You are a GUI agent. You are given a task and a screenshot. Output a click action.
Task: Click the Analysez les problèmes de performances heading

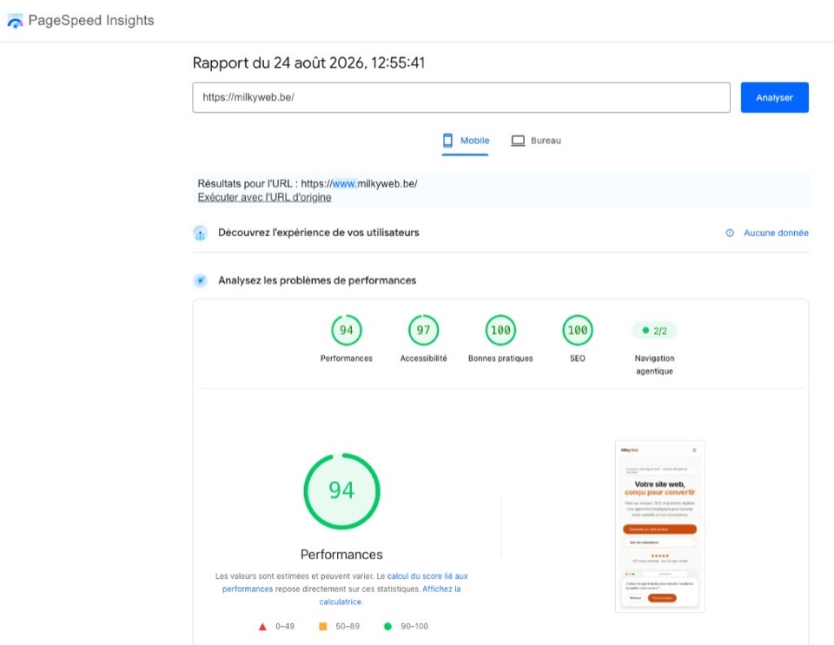pyautogui.click(x=317, y=280)
